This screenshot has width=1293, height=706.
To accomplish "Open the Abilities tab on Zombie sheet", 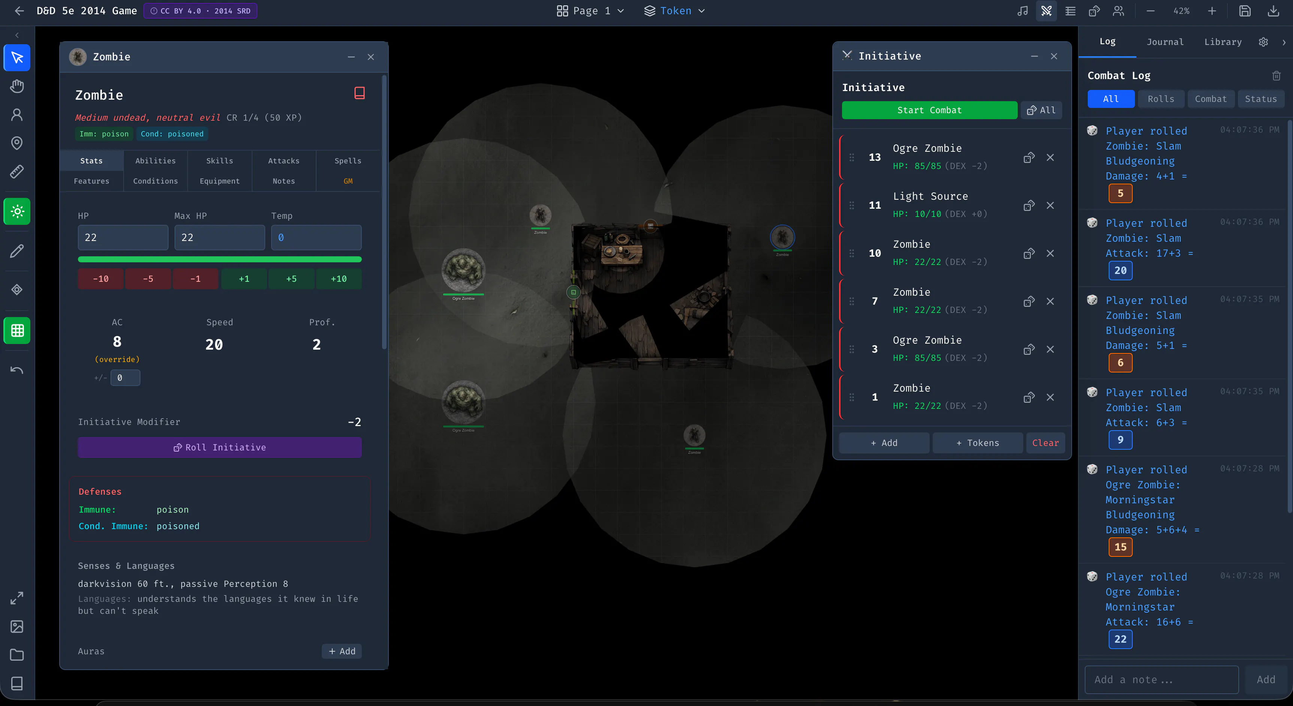I will 155,161.
